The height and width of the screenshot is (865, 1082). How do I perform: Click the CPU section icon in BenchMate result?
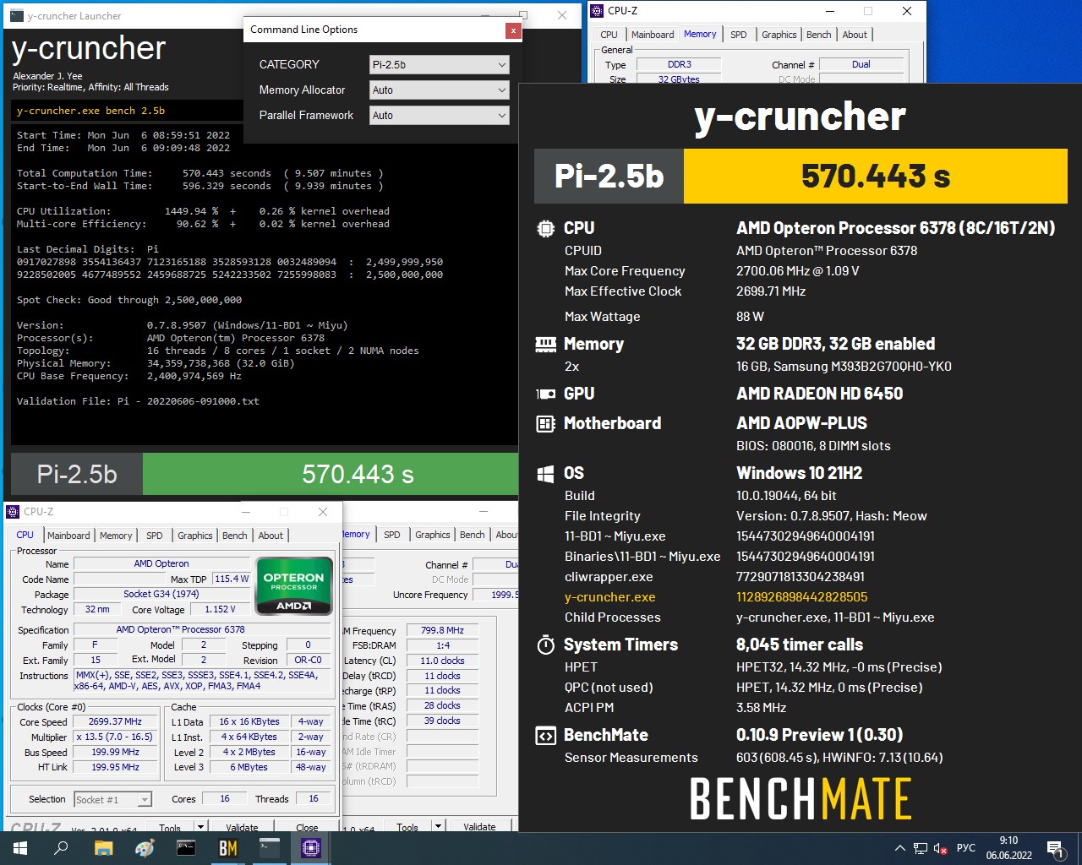pyautogui.click(x=546, y=228)
